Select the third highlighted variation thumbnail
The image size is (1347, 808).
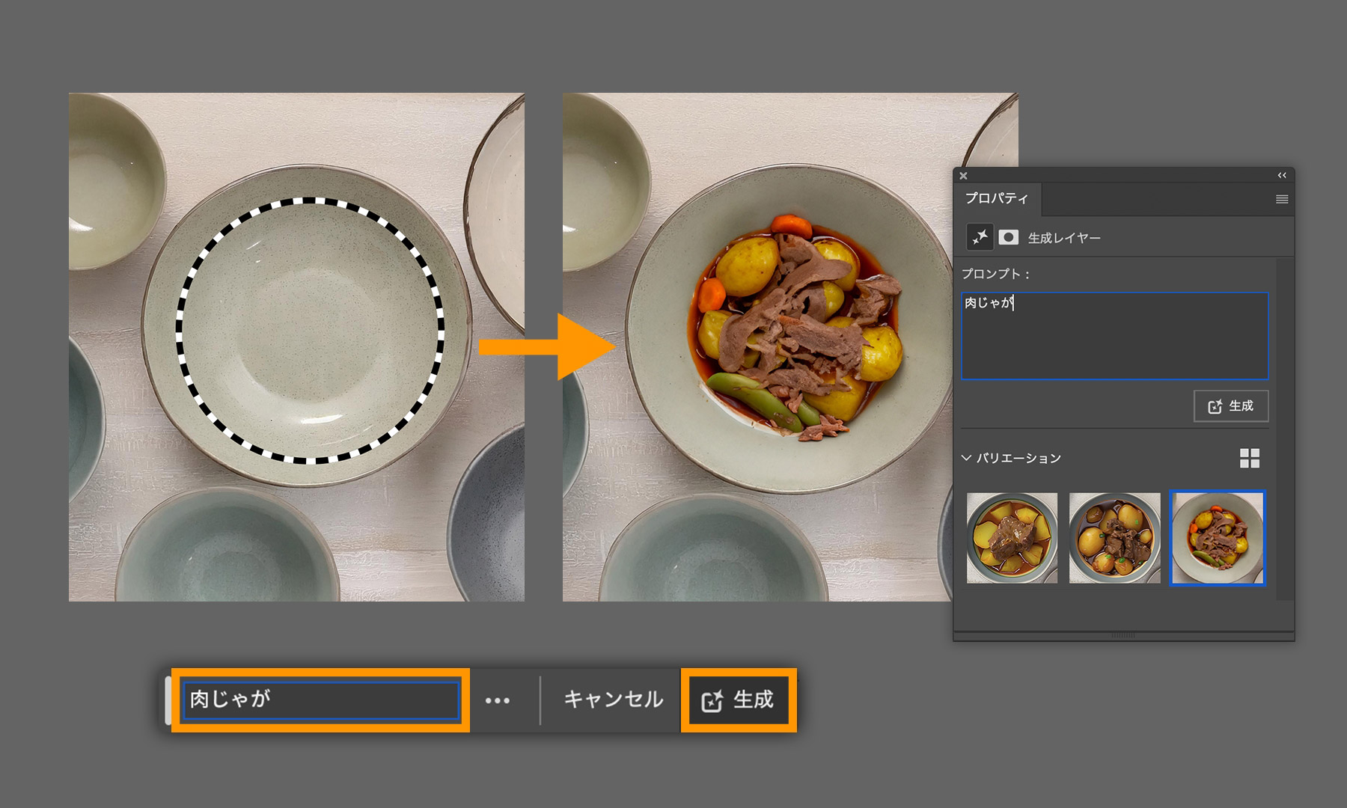pyautogui.click(x=1218, y=538)
